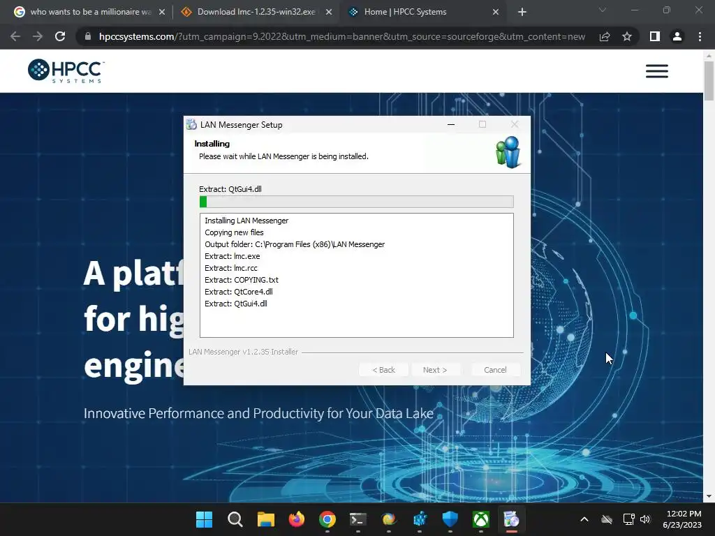Open Chrome three-dot menu
This screenshot has height=536, width=715.
[x=700, y=36]
